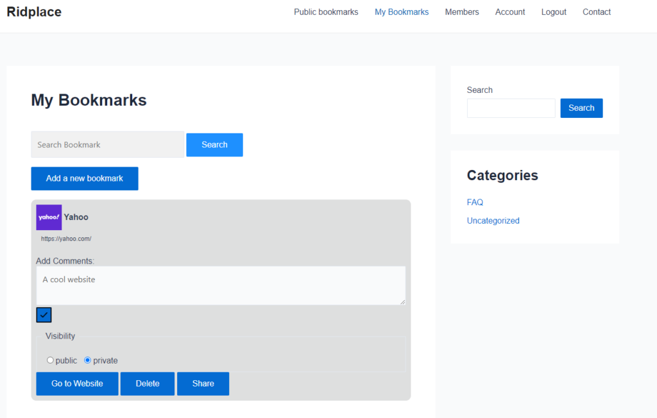Open the Account menu item
The image size is (657, 418).
pos(510,12)
